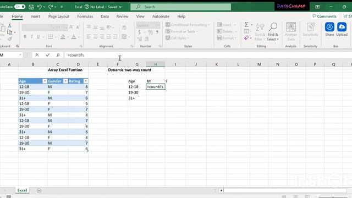Open the Page Layout tab

[x=59, y=16]
